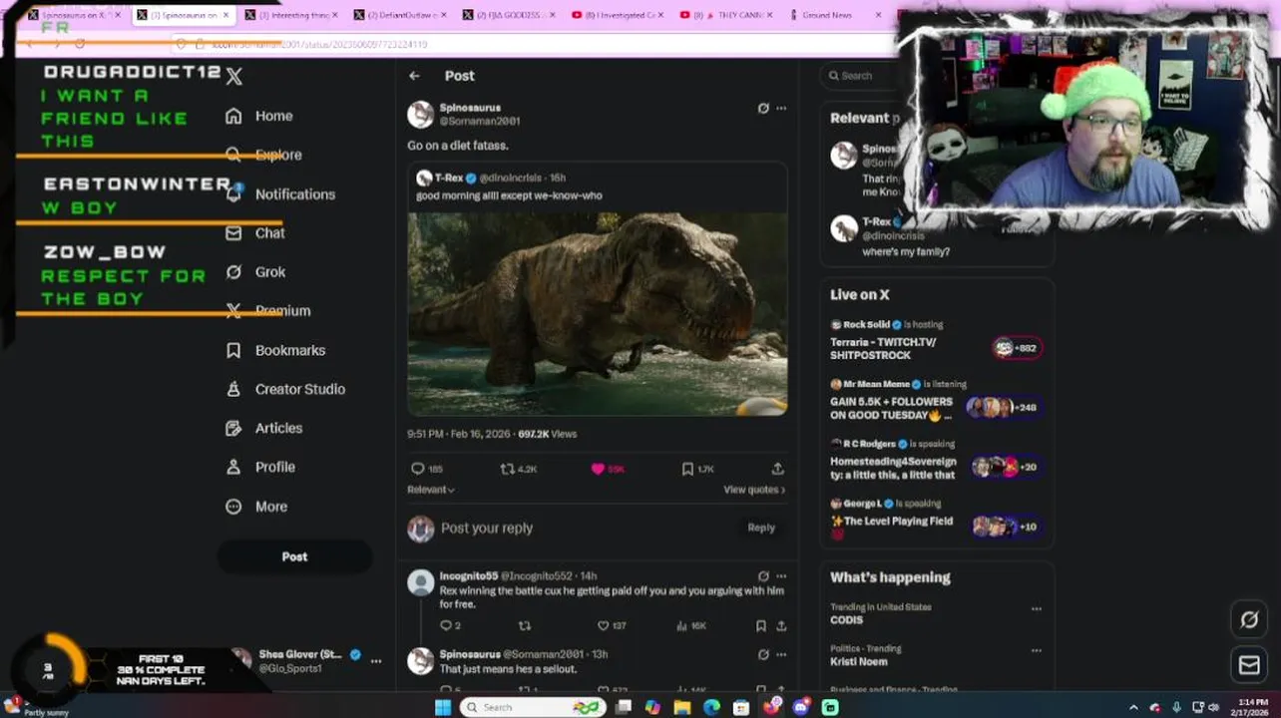
Task: Open account switcher dots beside Shea Glover
Action: tap(376, 660)
